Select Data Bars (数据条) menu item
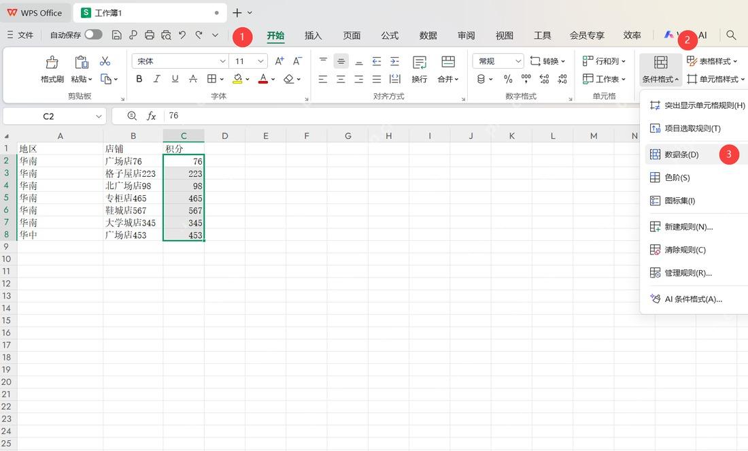The image size is (748, 451). (696, 154)
